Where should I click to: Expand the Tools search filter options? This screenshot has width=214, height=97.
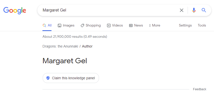click(202, 25)
